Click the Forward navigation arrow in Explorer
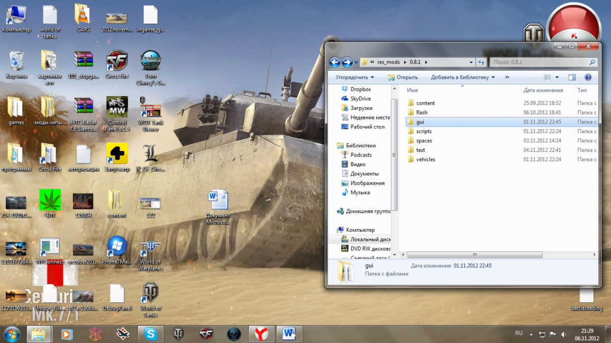This screenshot has width=611, height=343. (347, 62)
